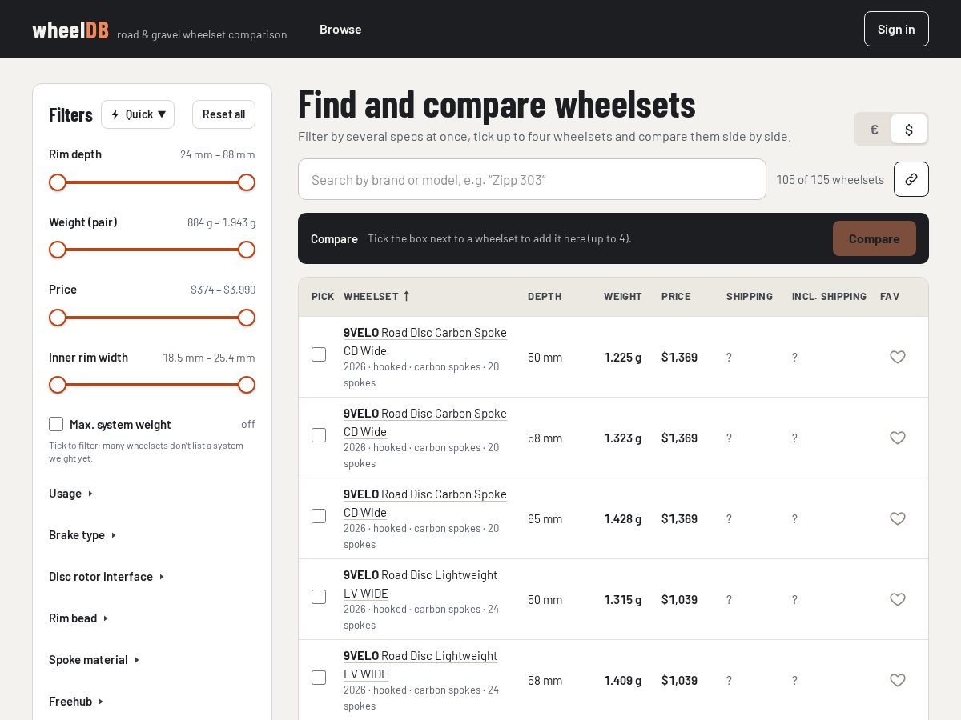Image resolution: width=961 pixels, height=720 pixels.
Task: Sort table by Weight column
Action: tap(623, 296)
